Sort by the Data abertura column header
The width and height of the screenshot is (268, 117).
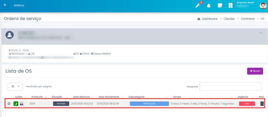[81, 97]
